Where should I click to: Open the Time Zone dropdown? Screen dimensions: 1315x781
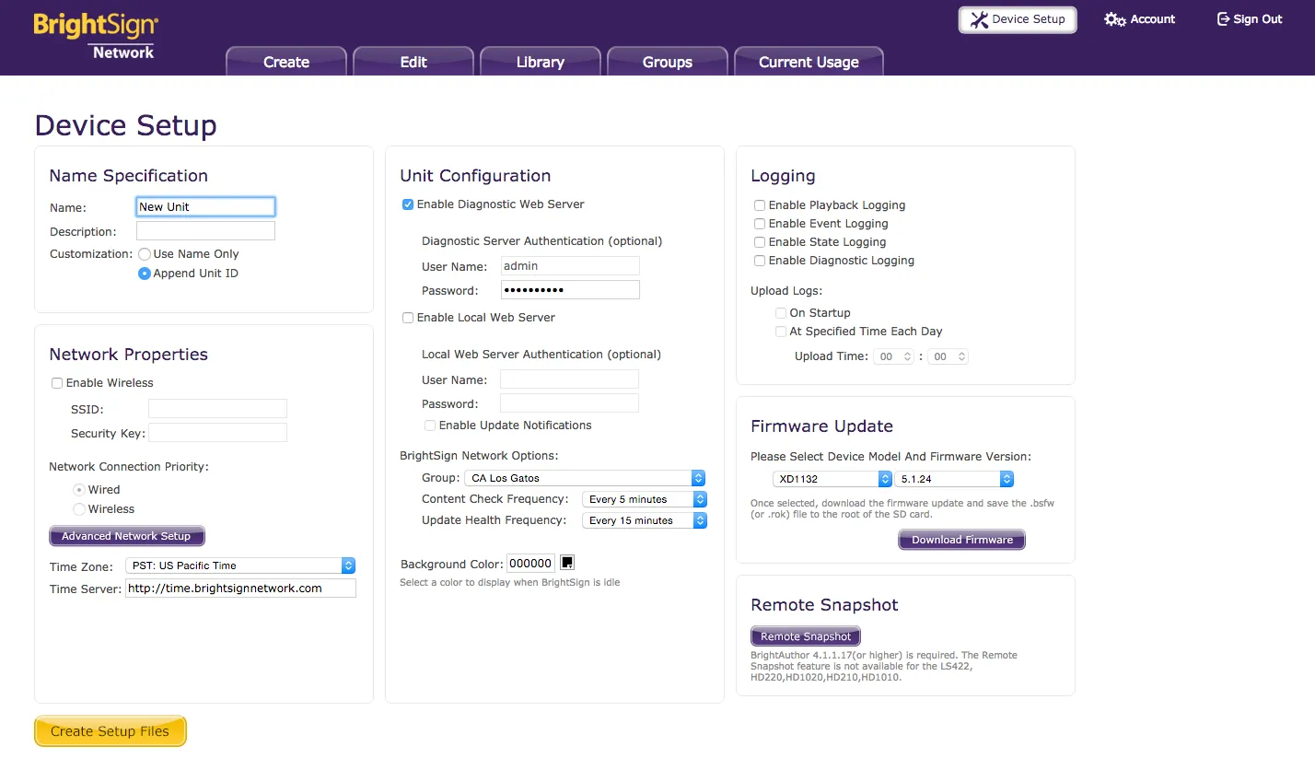(x=240, y=565)
